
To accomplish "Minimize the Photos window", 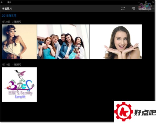I will coord(139,2).
